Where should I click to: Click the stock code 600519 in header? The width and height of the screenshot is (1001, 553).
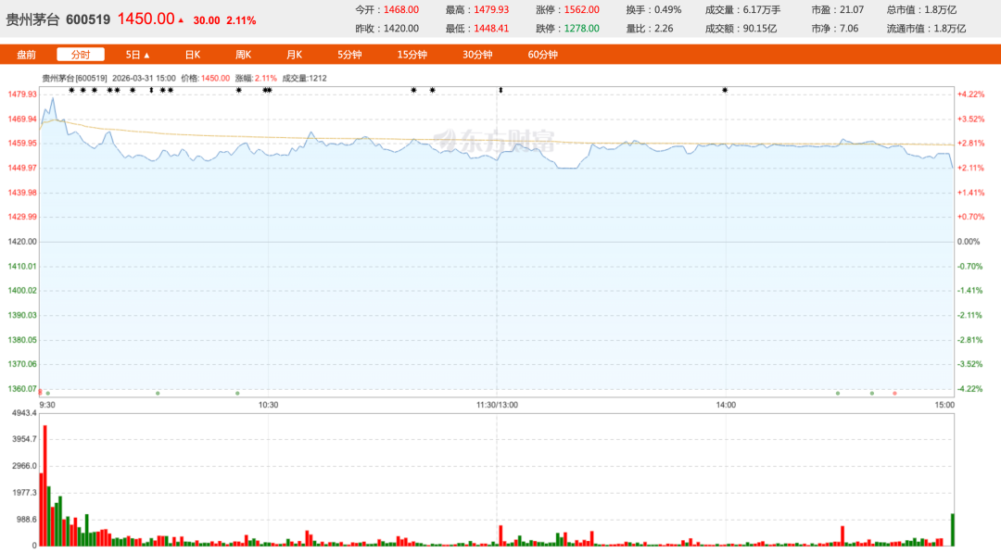point(88,19)
